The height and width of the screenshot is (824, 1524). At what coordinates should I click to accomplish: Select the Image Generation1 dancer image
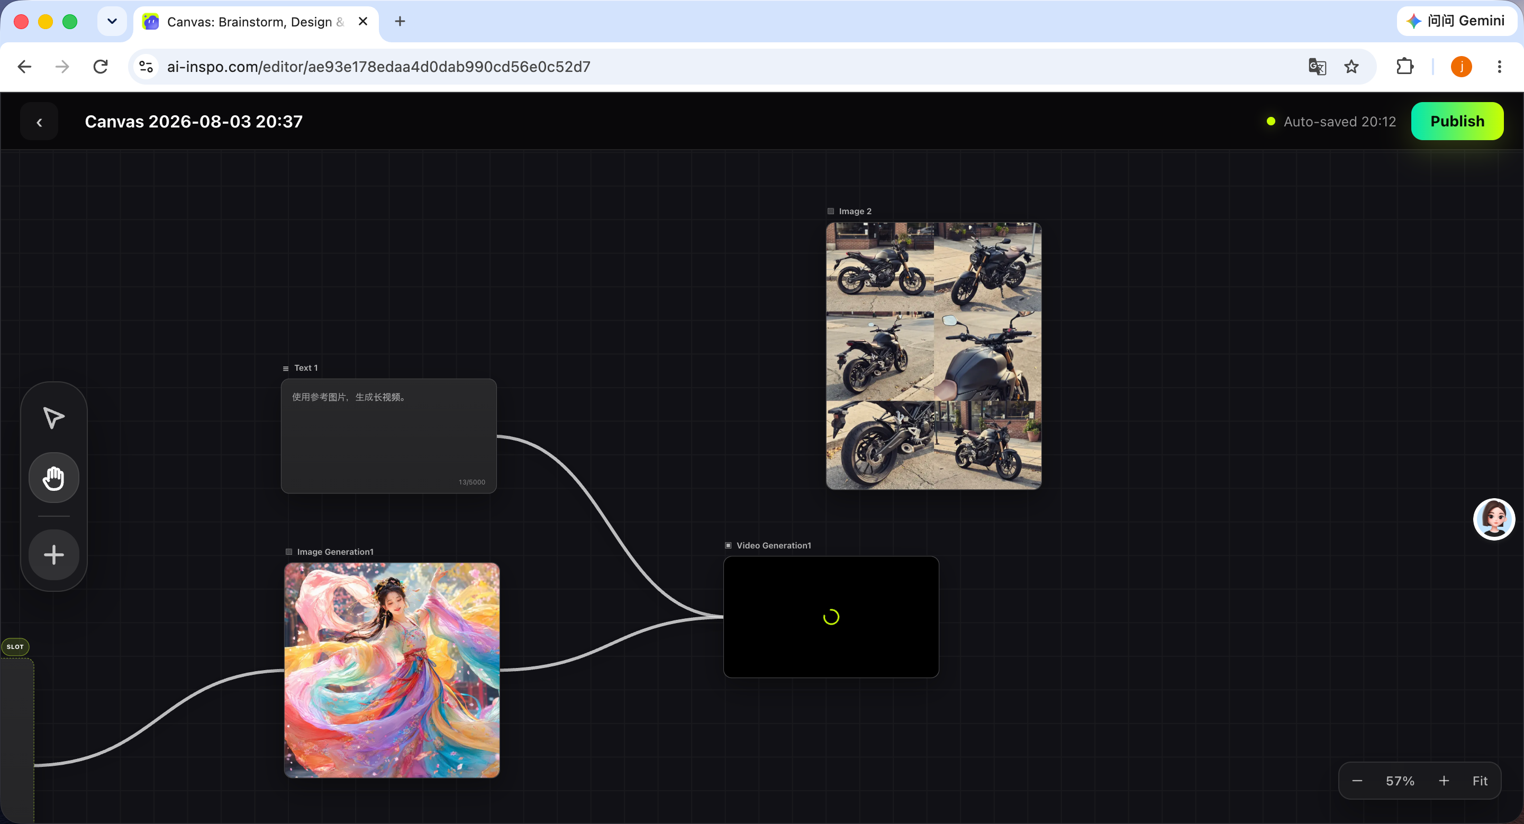click(x=392, y=670)
